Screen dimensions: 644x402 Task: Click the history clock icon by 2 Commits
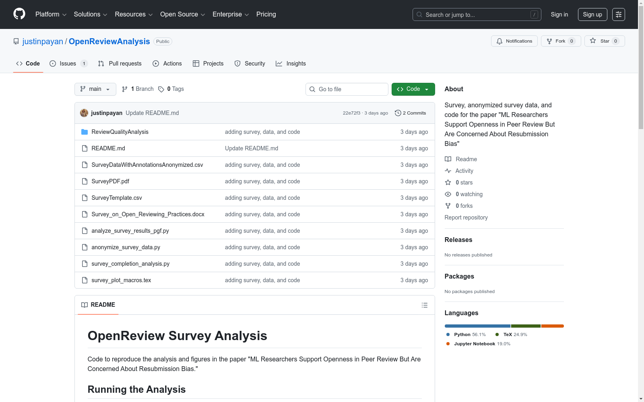(x=398, y=113)
